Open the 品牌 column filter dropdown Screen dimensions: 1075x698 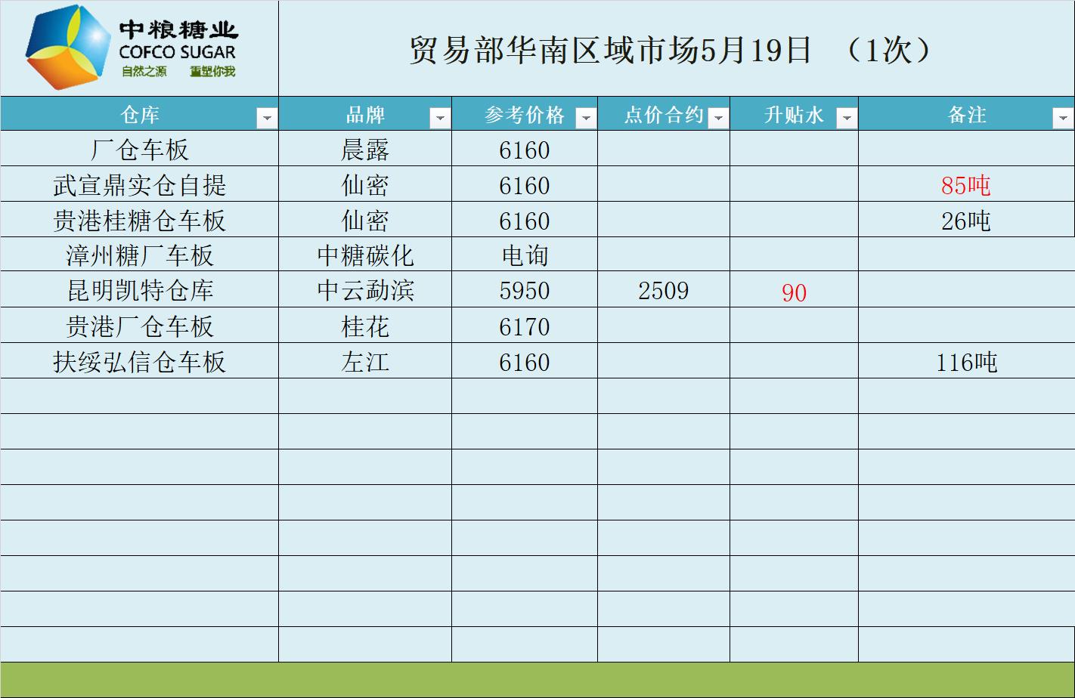click(x=440, y=118)
